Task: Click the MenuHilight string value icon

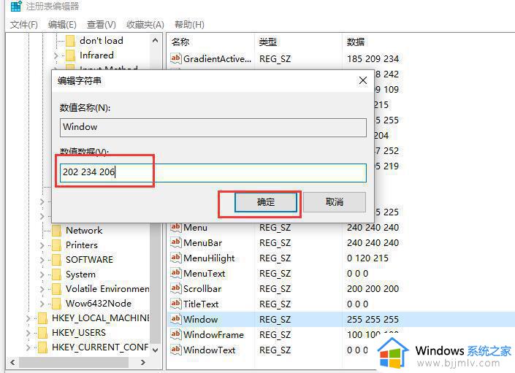Action: 176,258
